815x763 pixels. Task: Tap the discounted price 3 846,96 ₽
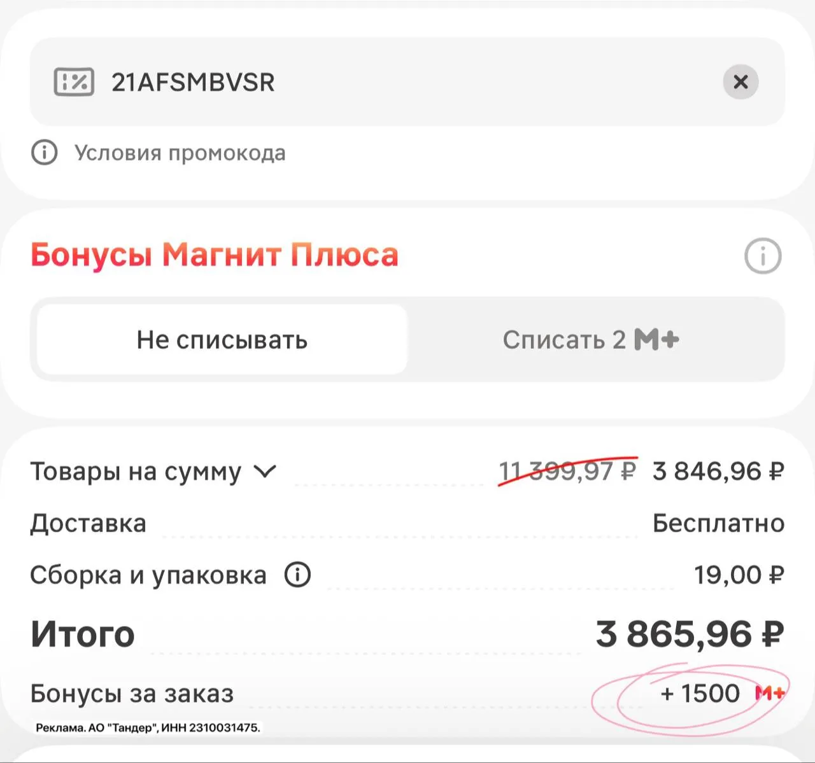click(718, 472)
